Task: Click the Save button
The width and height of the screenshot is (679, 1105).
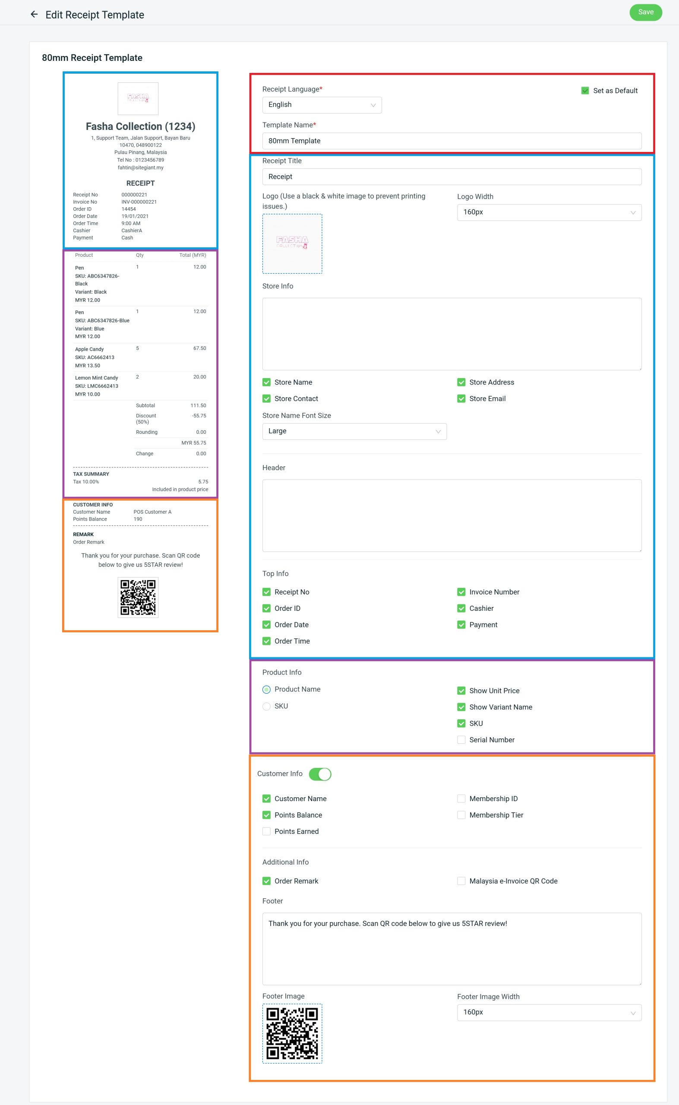Action: [x=645, y=12]
